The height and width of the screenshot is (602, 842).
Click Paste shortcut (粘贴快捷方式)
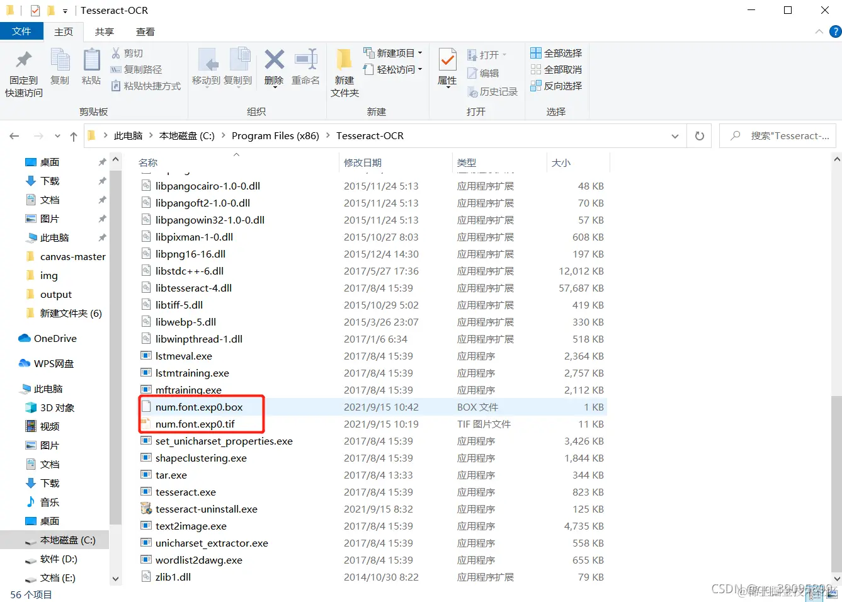[x=145, y=86]
